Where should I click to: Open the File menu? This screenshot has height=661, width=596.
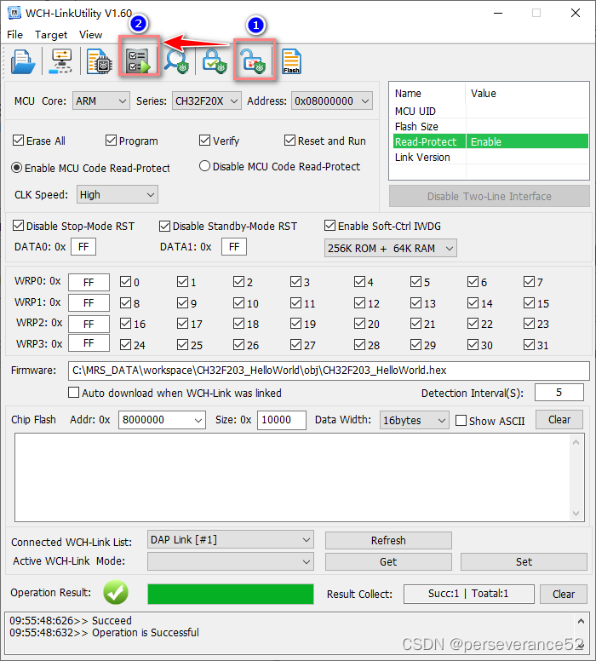[x=14, y=35]
